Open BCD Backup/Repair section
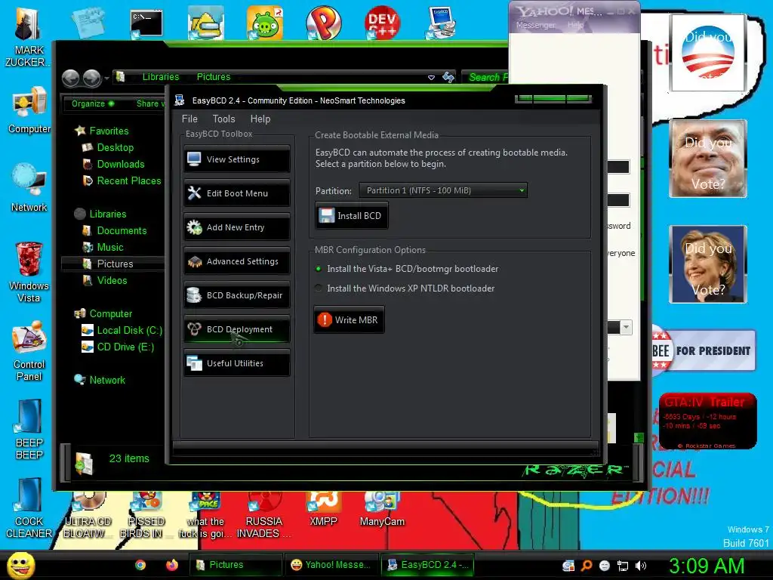 click(x=236, y=295)
